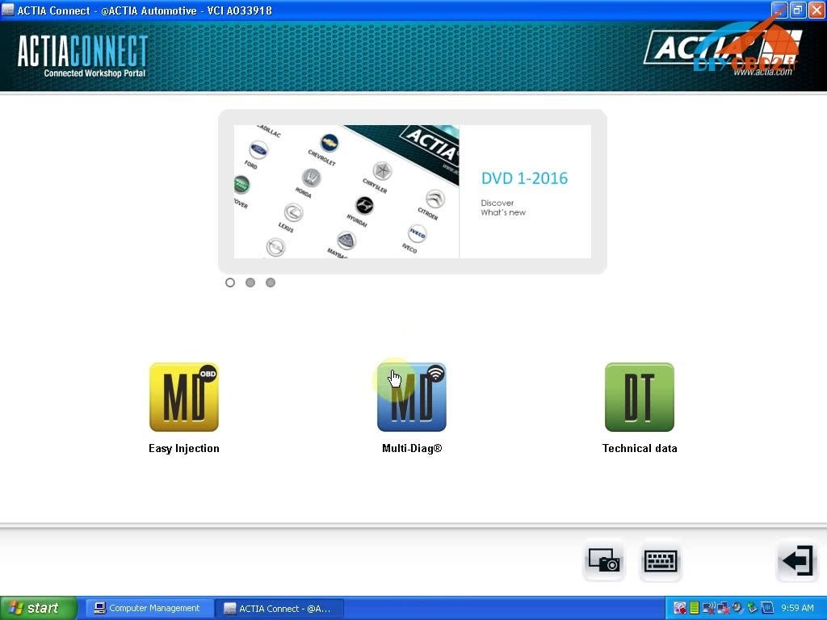Open the green DT Technical data icon
Screen dimensions: 827x620
640,397
